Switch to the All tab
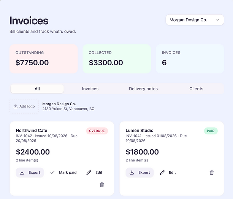This screenshot has width=233, height=199. (37, 88)
